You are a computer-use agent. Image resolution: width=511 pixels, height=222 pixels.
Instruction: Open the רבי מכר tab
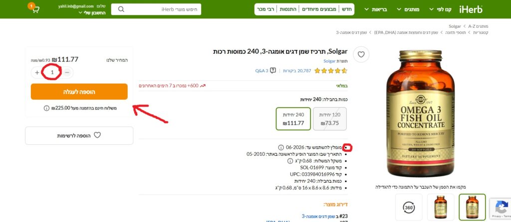pyautogui.click(x=265, y=9)
